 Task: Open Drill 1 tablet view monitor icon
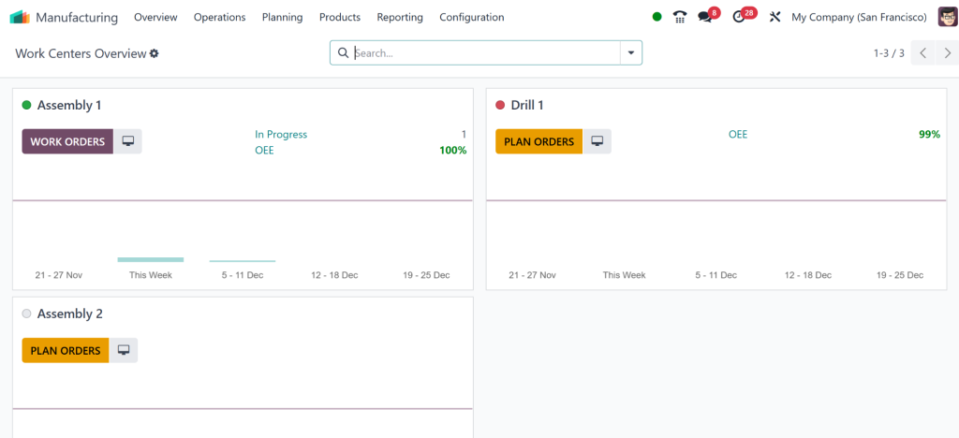point(597,141)
